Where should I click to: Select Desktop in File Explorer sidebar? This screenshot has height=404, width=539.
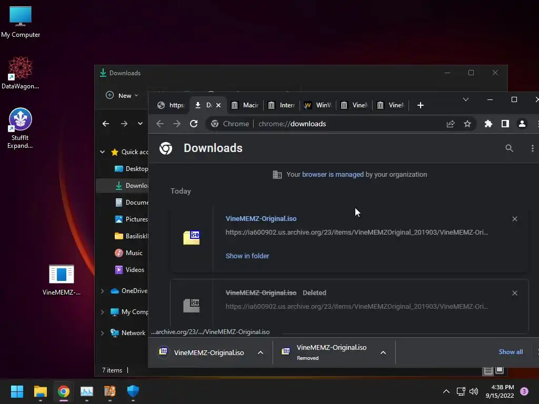coord(131,169)
